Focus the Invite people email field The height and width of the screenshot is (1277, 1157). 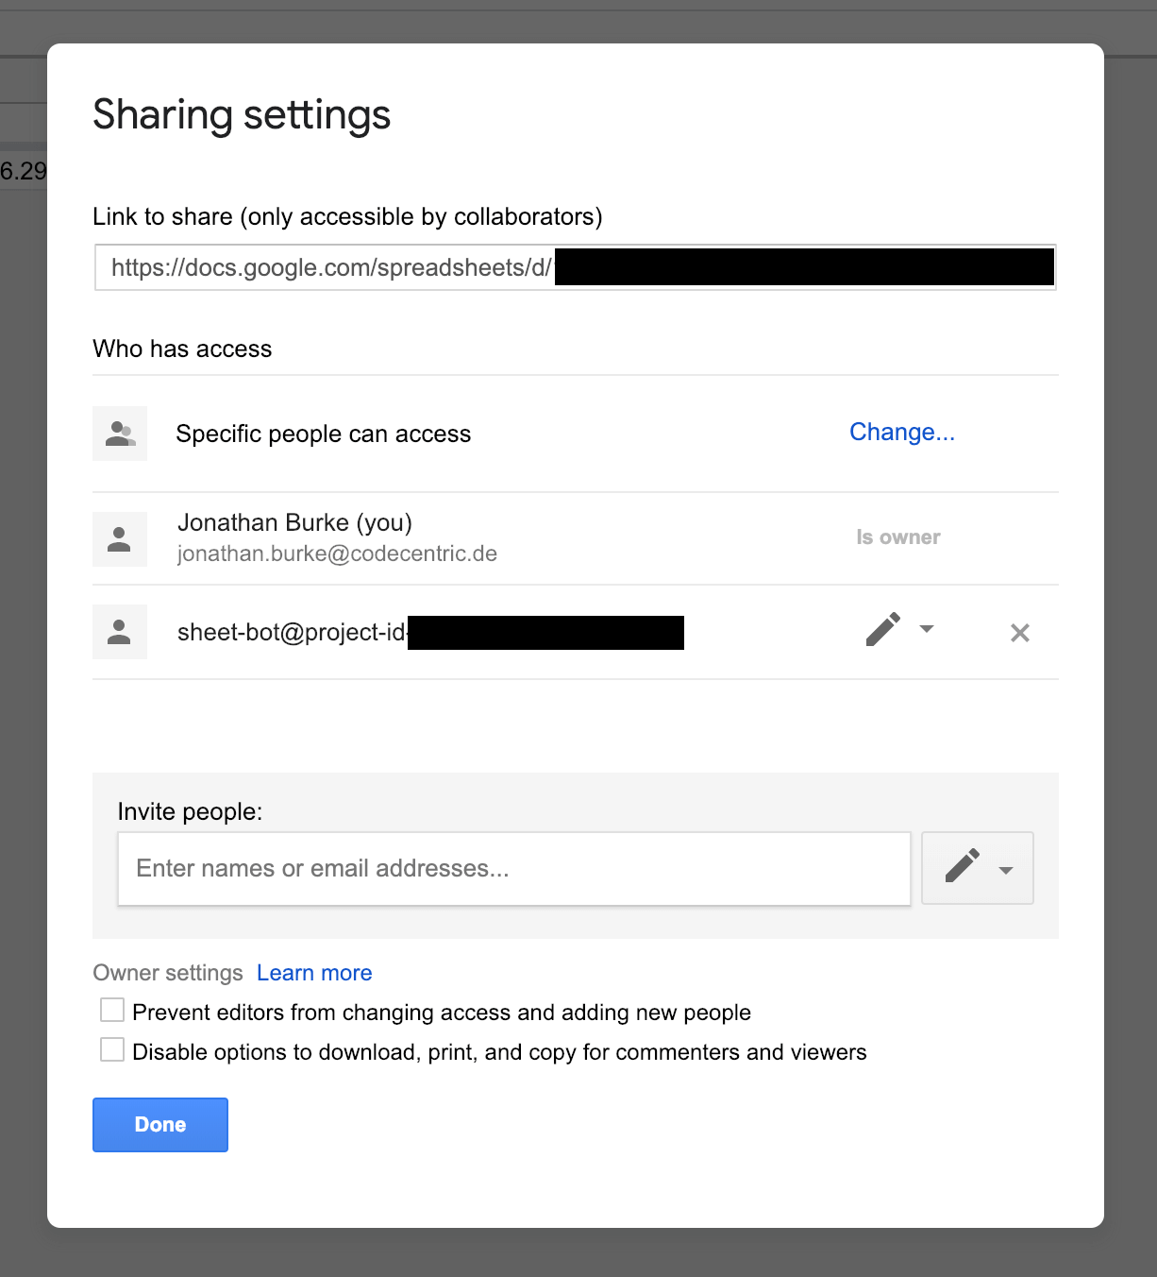pyautogui.click(x=513, y=869)
